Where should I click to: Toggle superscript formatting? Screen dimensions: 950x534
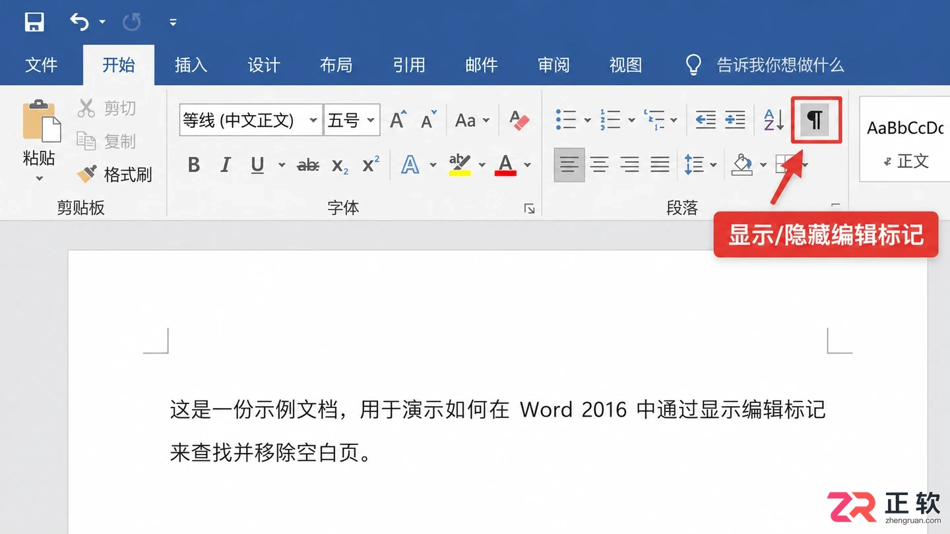pos(371,164)
